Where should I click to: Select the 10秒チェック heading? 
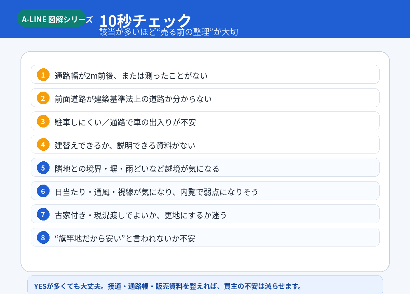145,21
